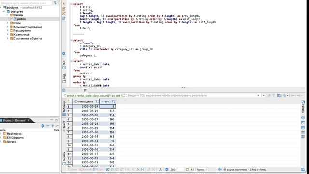The width and height of the screenshot is (309, 174).
Task: Select the 2005-06-18 date cell
Action: click(x=86, y=158)
